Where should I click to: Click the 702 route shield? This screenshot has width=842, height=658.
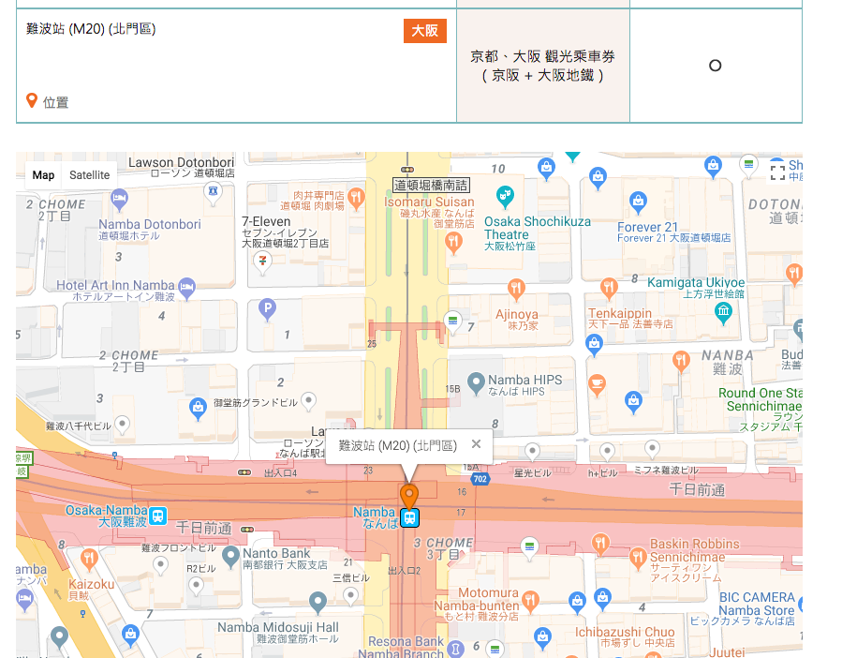point(480,479)
